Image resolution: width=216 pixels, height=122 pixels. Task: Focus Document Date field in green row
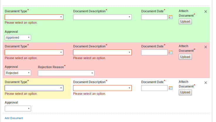(154, 17)
